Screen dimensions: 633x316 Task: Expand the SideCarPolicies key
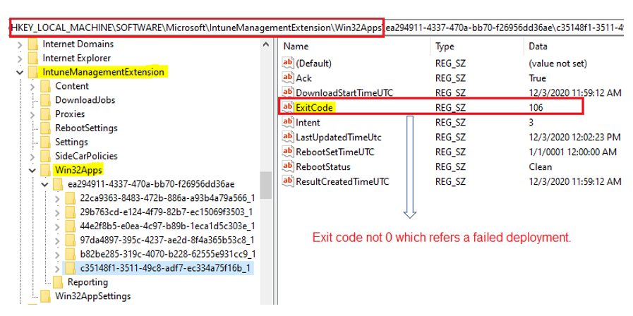[x=32, y=157]
